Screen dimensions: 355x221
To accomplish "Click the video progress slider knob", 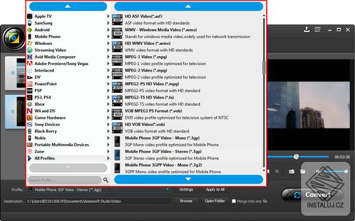I will [296, 157].
